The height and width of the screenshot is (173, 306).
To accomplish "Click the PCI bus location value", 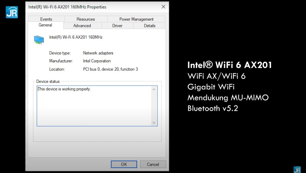I will [110, 70].
